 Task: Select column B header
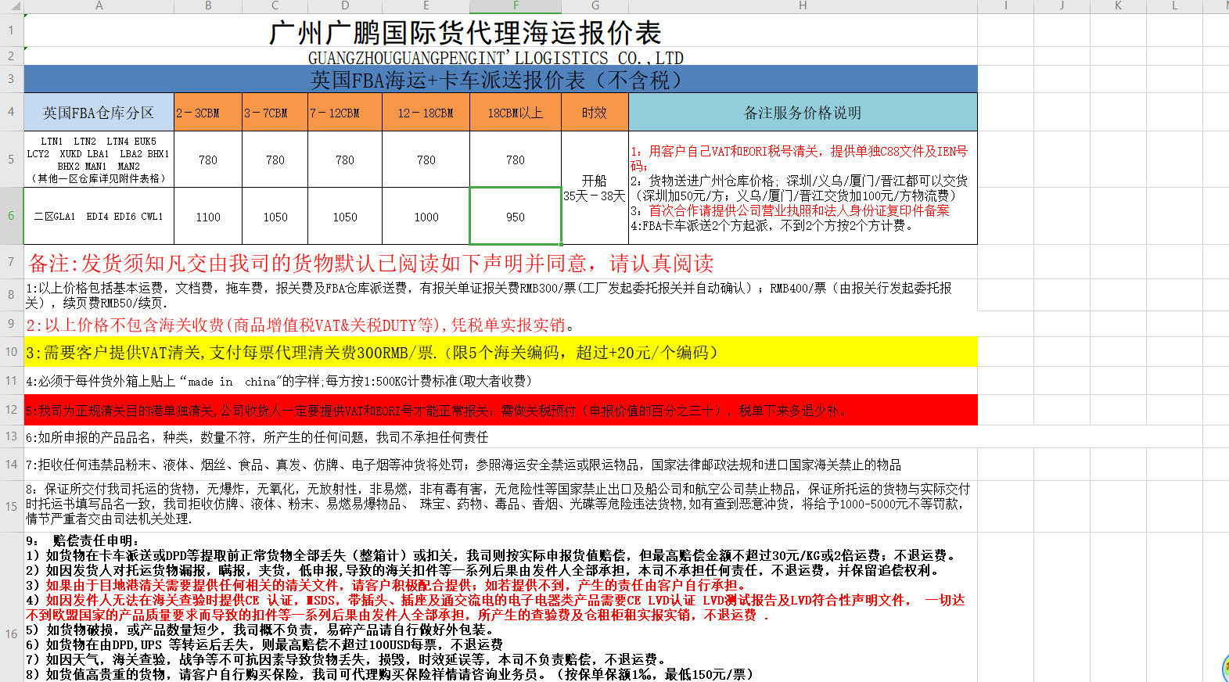(x=208, y=5)
